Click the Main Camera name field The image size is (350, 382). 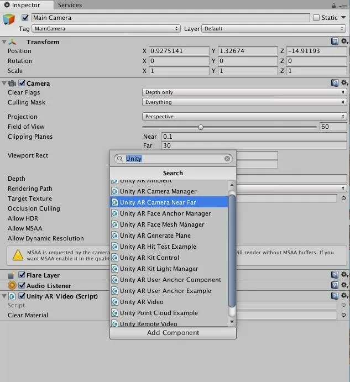pos(171,18)
